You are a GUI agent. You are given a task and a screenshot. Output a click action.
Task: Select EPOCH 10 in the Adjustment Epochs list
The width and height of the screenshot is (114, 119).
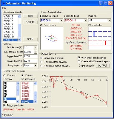9,32
